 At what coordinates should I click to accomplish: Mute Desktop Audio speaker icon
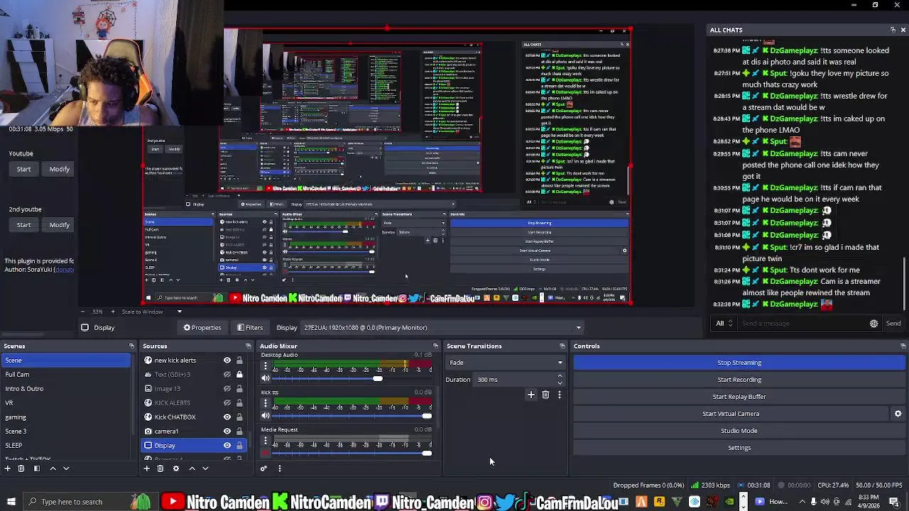click(x=266, y=378)
